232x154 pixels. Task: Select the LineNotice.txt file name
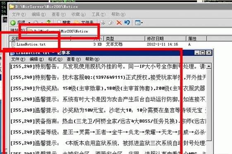(31, 44)
